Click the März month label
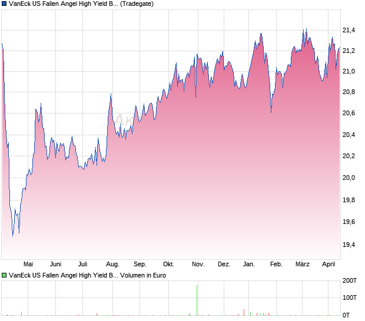The image size is (365, 321). (303, 264)
